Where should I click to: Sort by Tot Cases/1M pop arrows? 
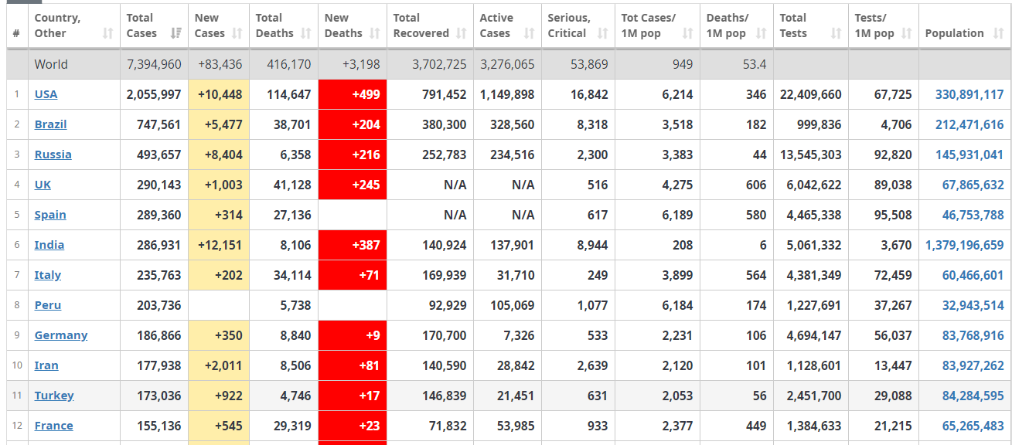[688, 33]
